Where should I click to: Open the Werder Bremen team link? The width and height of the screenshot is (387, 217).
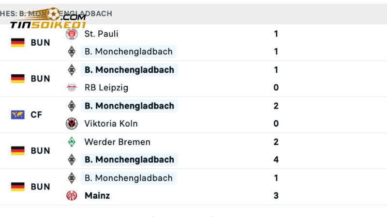[x=117, y=142]
